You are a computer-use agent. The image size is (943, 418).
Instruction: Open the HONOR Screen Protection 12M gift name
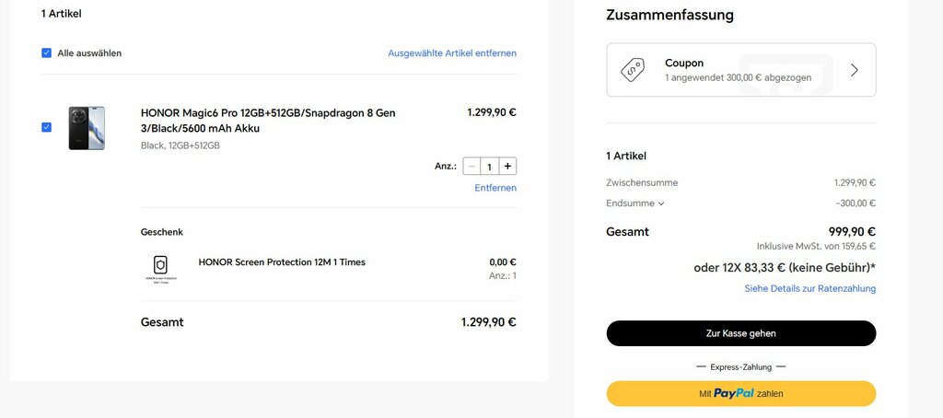(x=282, y=262)
